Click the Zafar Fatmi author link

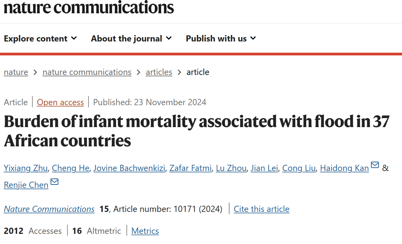click(x=191, y=168)
